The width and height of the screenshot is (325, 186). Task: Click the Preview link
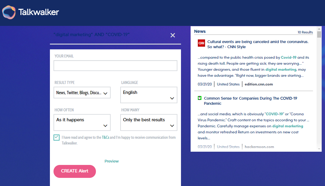coord(112,161)
